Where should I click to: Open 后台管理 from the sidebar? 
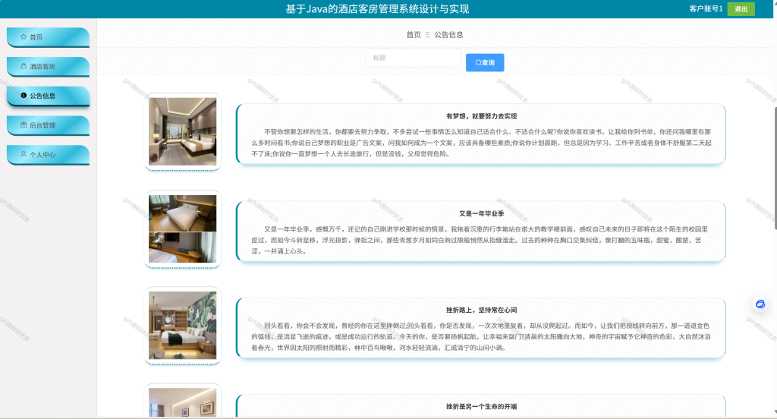[x=48, y=125]
